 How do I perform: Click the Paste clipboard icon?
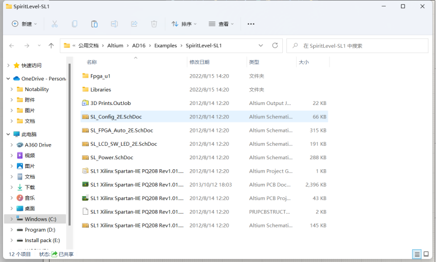click(x=94, y=24)
